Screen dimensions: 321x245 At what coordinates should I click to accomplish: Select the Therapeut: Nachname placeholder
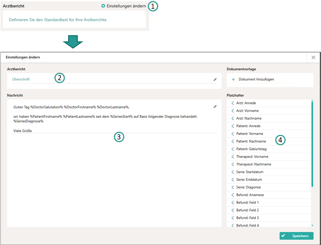tap(254, 164)
